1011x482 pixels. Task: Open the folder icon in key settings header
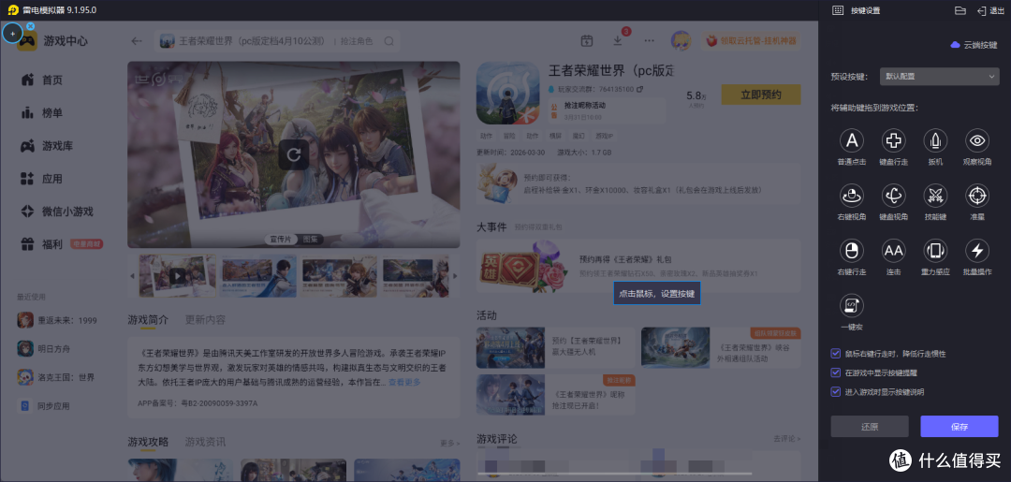pos(960,10)
